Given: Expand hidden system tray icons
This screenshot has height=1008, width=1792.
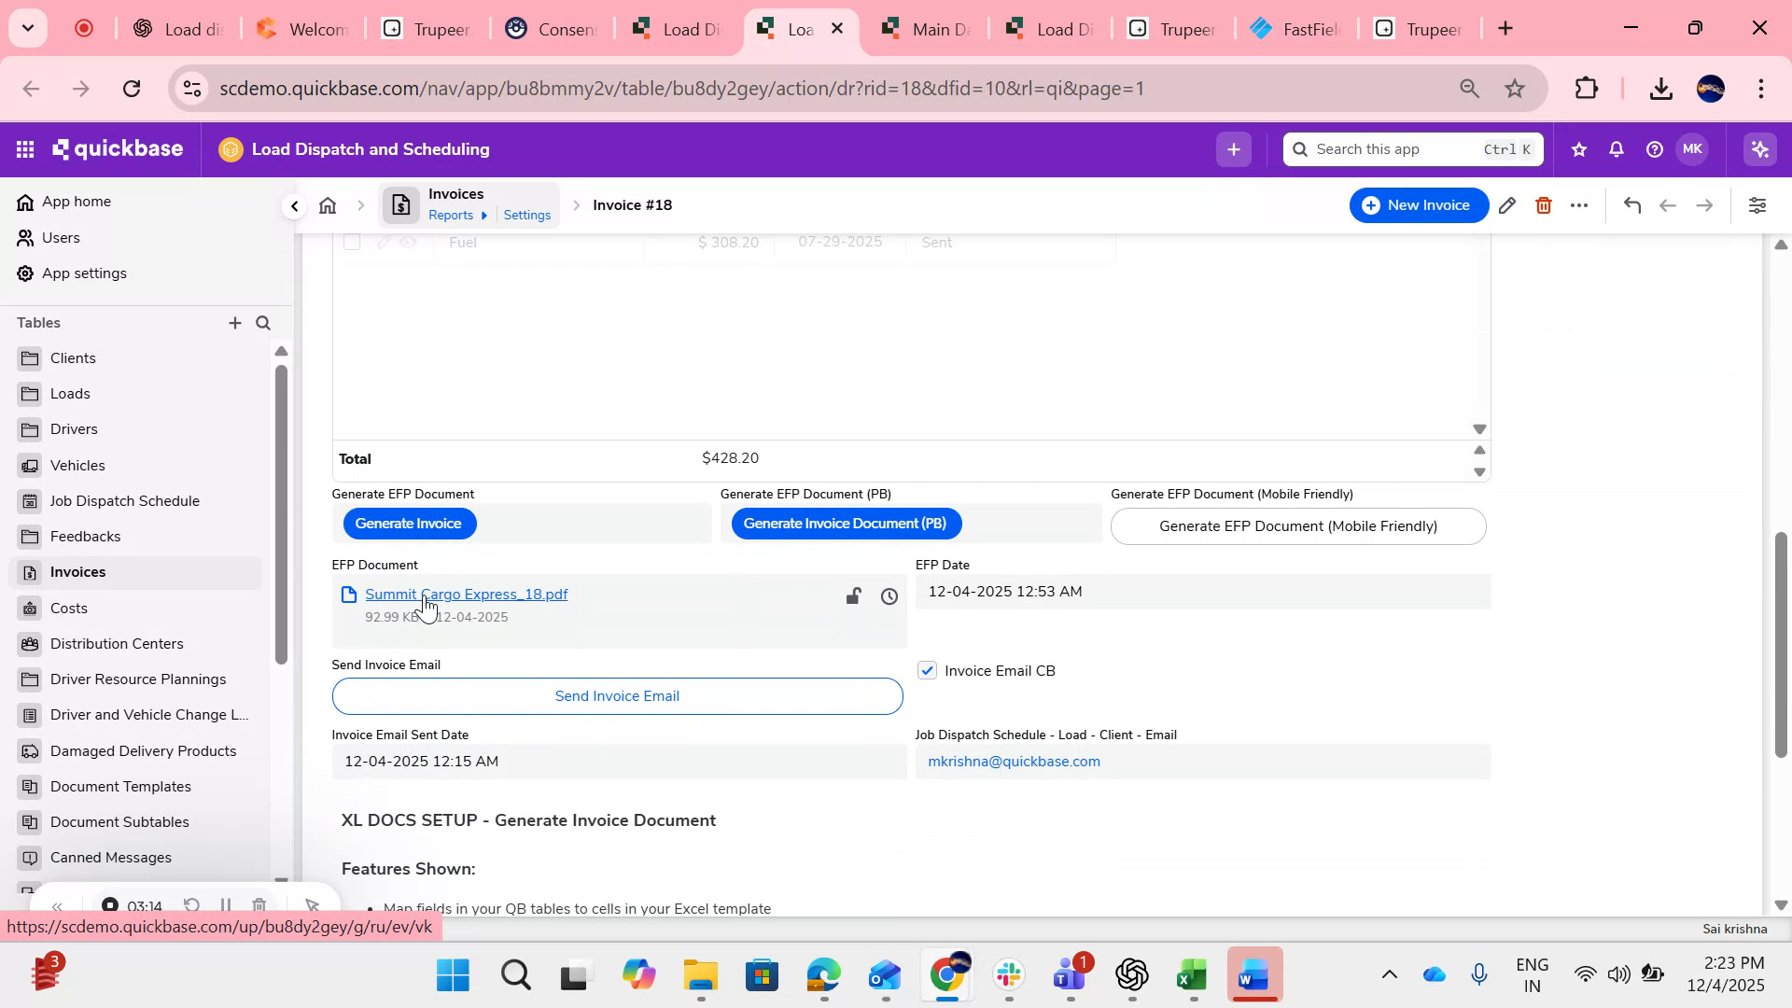Looking at the screenshot, I should point(1390,973).
